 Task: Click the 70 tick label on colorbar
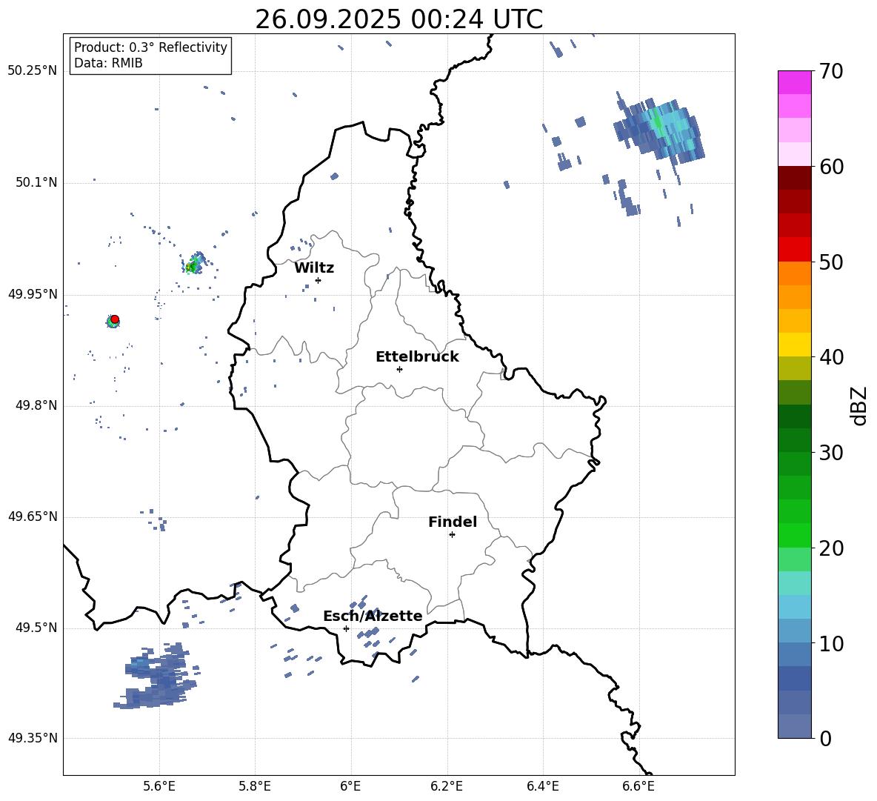[x=831, y=72]
